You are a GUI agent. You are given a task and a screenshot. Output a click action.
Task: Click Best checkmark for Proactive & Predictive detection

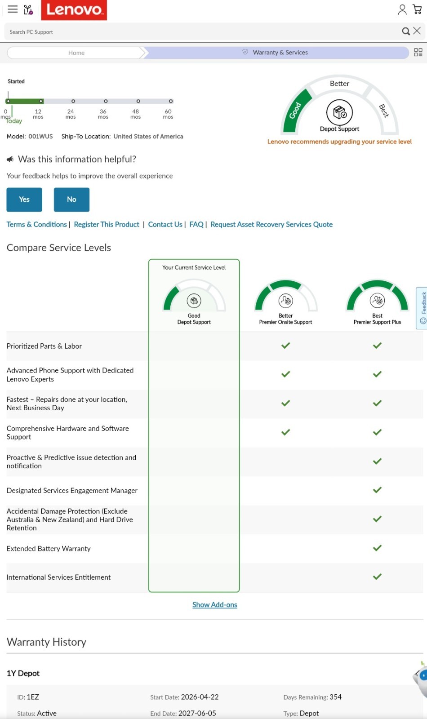point(377,462)
